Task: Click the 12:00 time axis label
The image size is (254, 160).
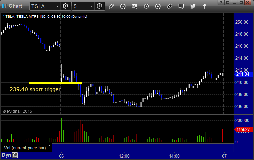Action: tap(124, 156)
